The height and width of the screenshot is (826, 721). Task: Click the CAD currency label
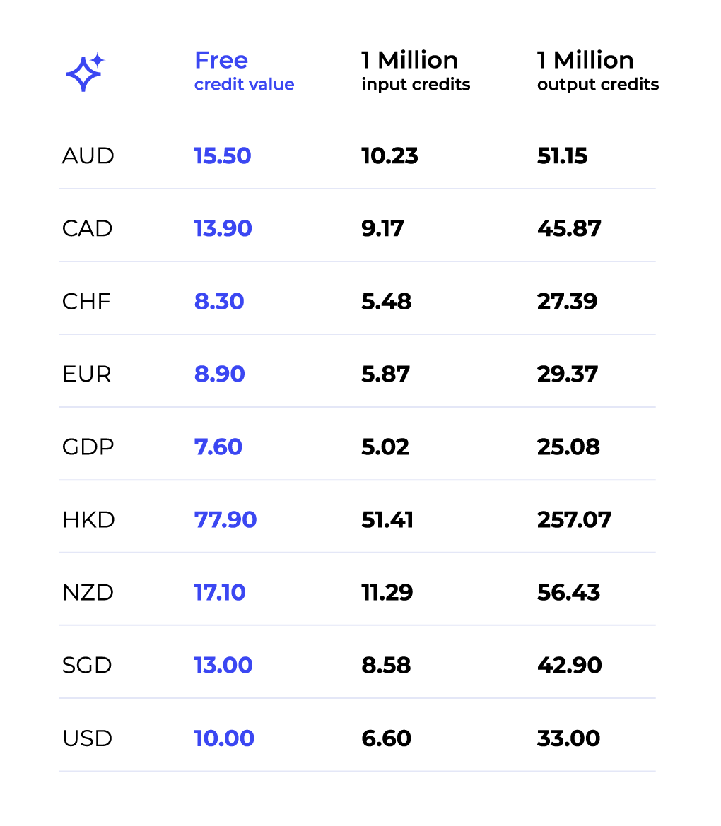point(87,229)
